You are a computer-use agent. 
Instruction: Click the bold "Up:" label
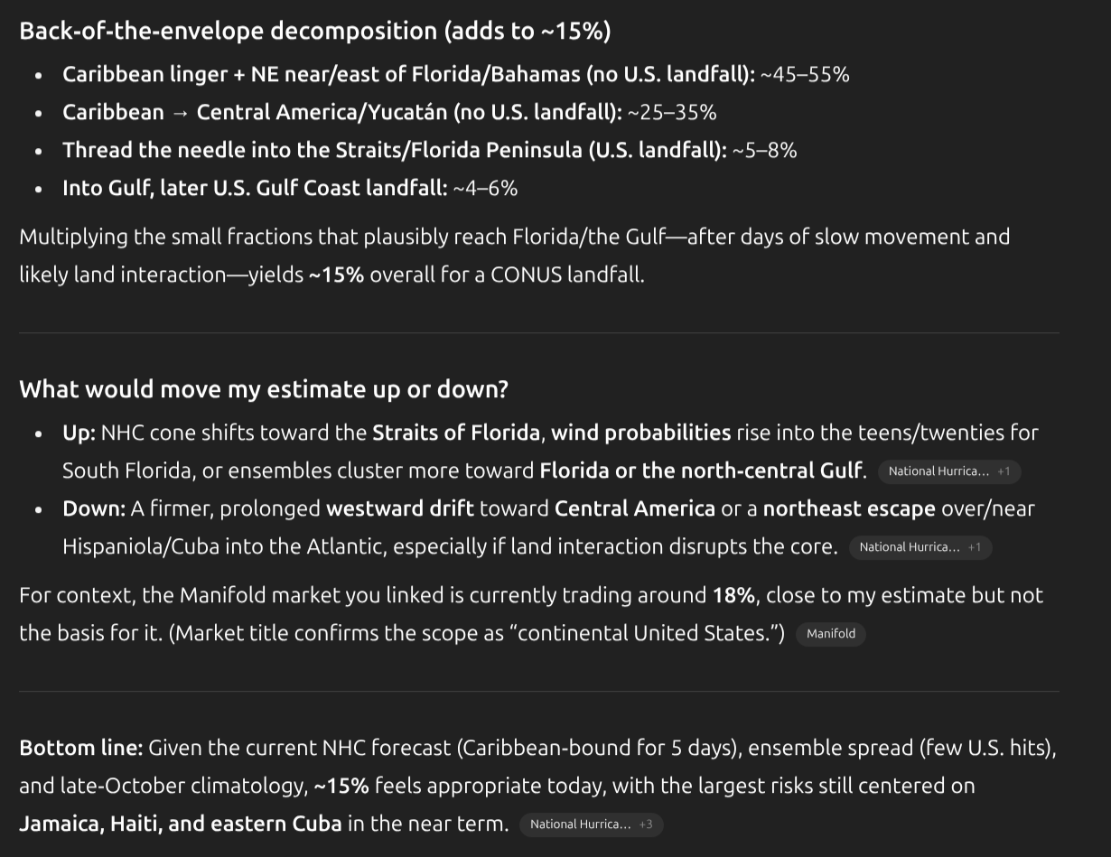click(79, 433)
